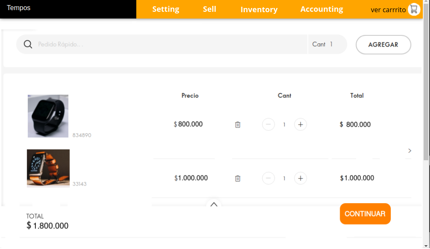Open the Sell menu

(209, 9)
